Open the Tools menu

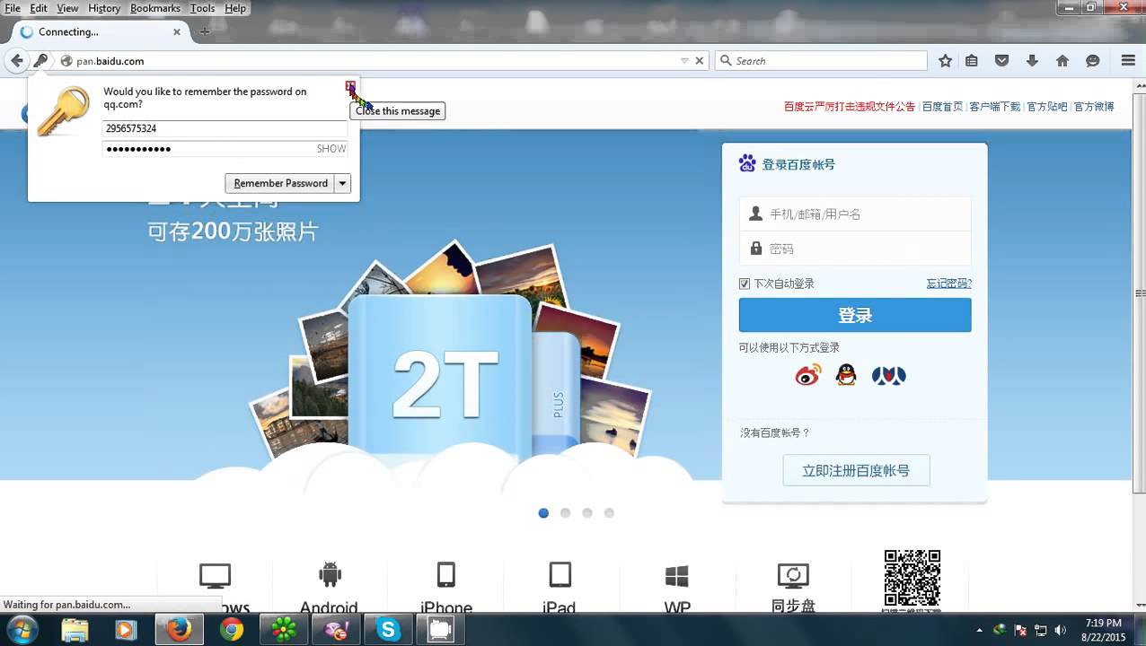pos(203,8)
